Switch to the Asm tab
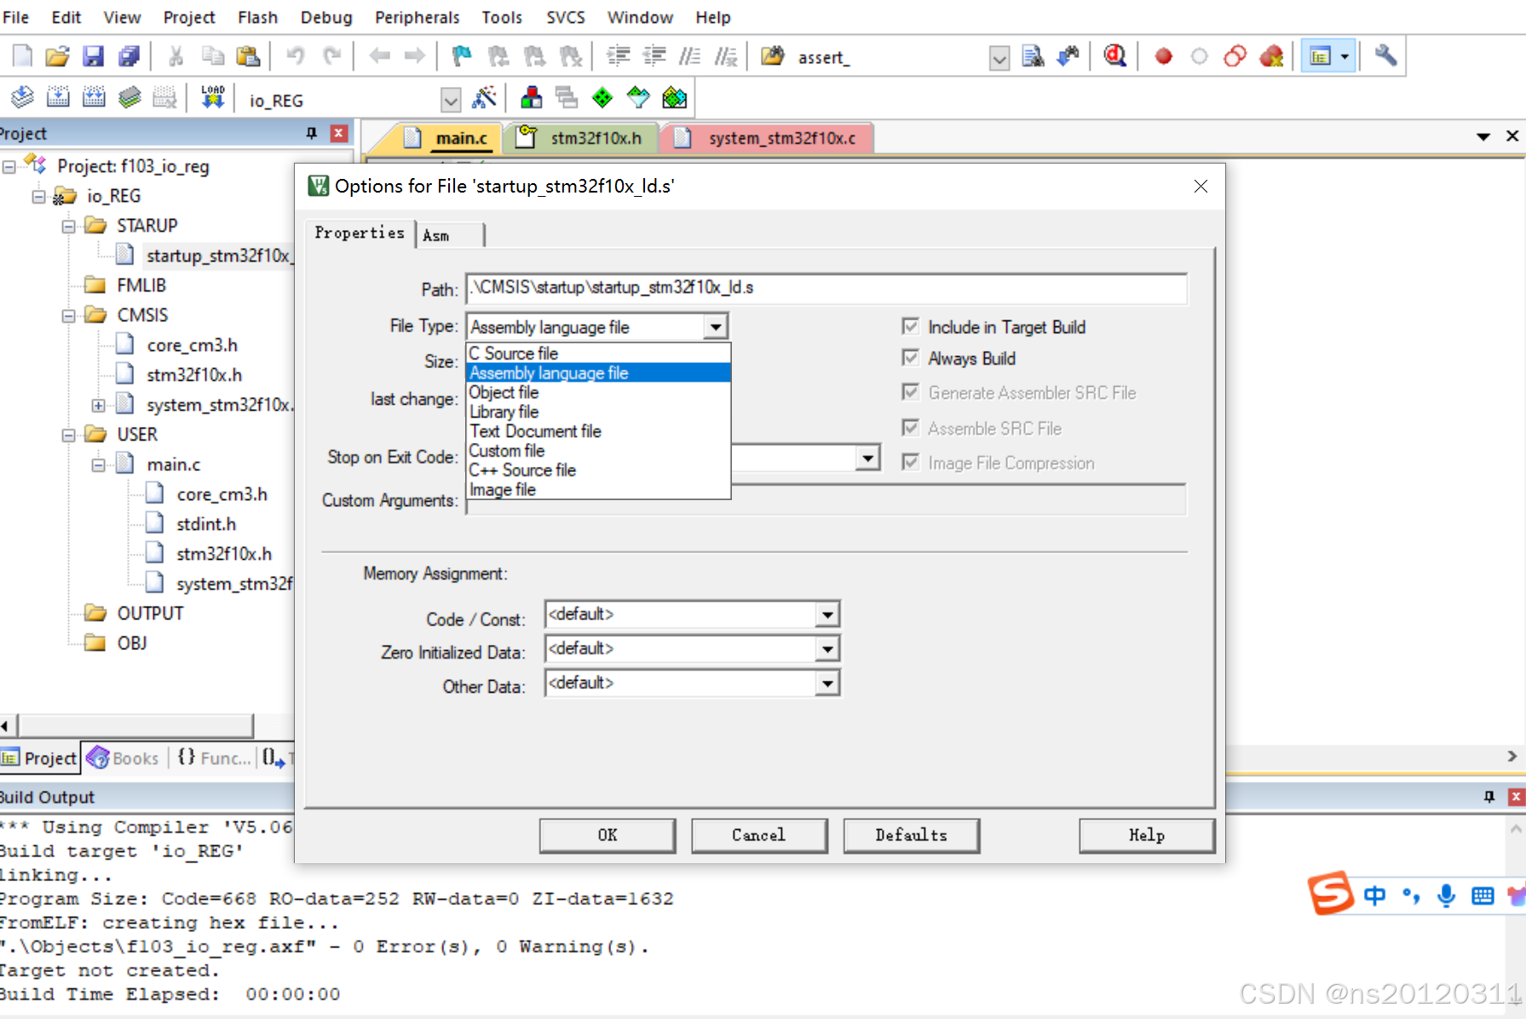The image size is (1526, 1019). (437, 234)
